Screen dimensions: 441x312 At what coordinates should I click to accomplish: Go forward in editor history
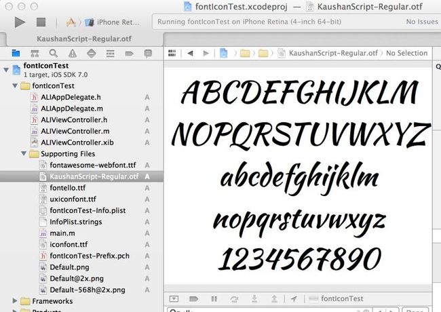tap(206, 53)
